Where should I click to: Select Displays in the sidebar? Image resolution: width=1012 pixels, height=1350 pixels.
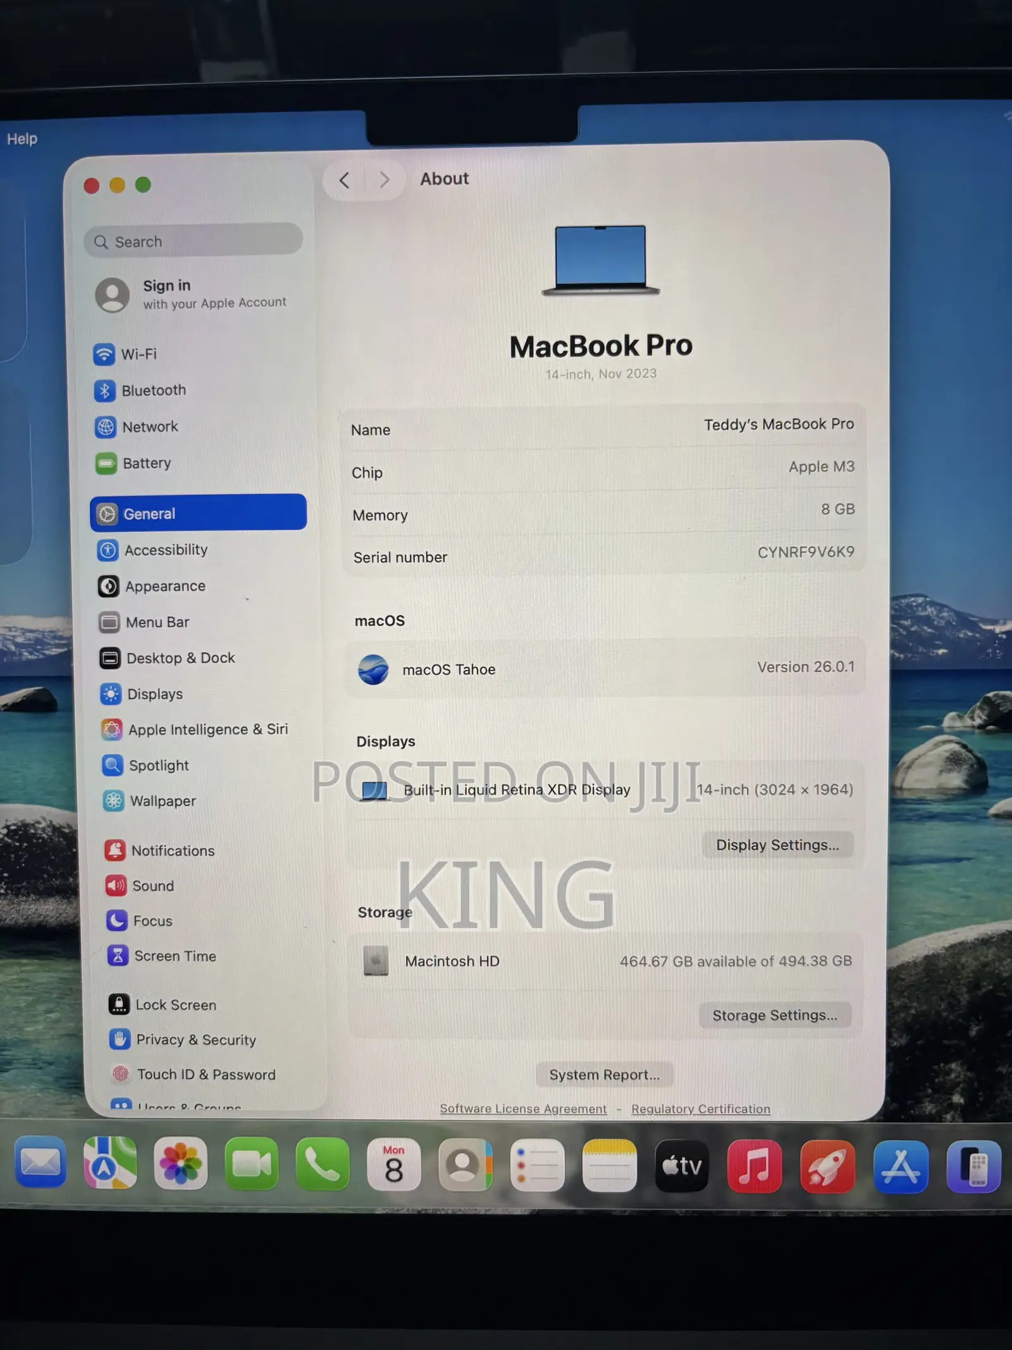tap(142, 694)
